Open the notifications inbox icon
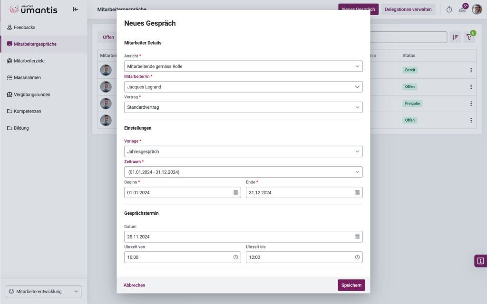This screenshot has height=304, width=487. pos(462,9)
